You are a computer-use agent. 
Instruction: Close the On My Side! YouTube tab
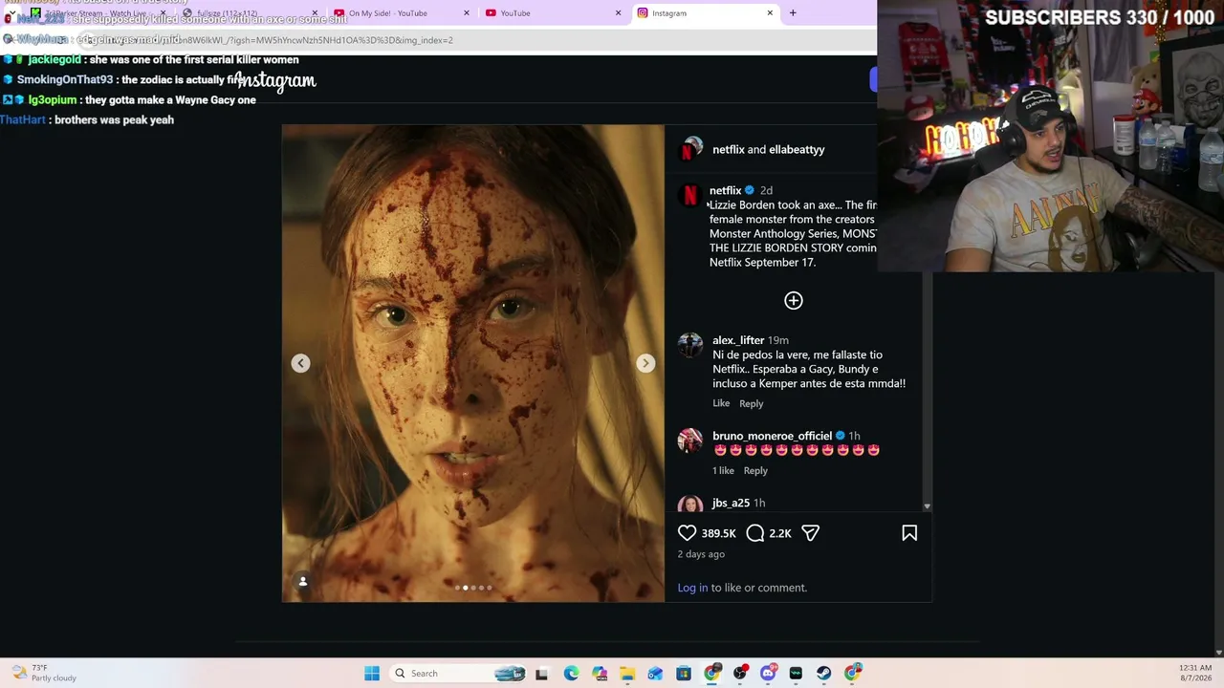(x=467, y=13)
